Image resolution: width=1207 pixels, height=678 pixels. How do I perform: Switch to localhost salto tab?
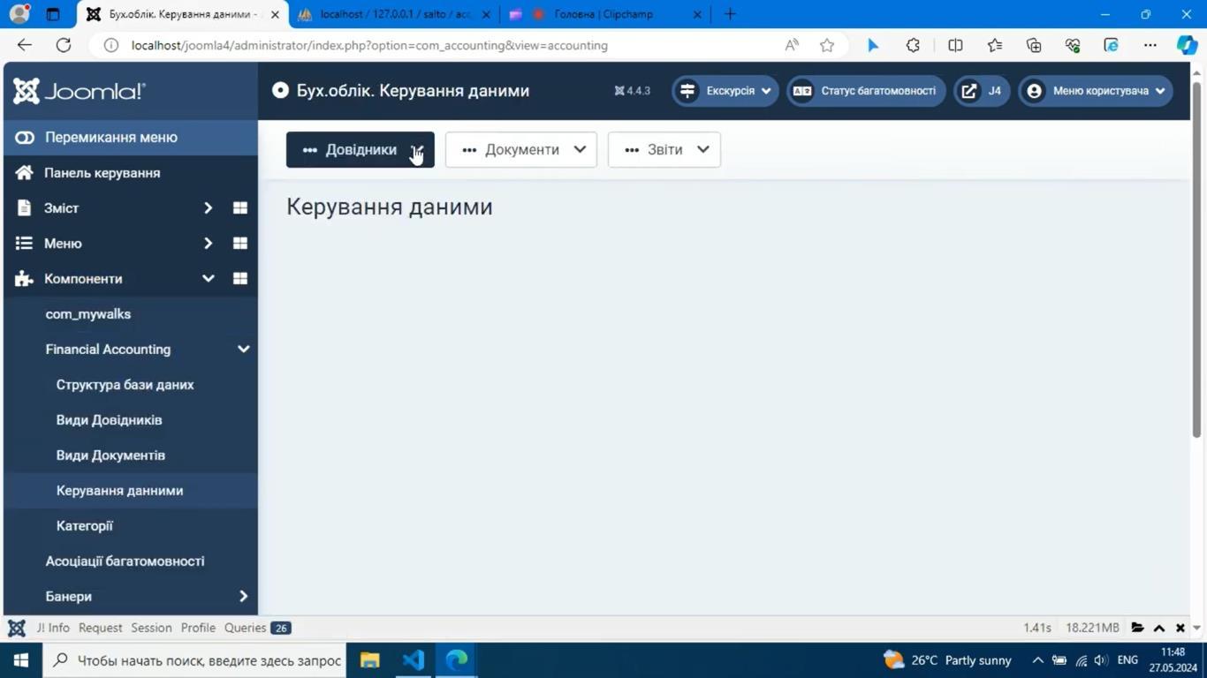tap(394, 14)
